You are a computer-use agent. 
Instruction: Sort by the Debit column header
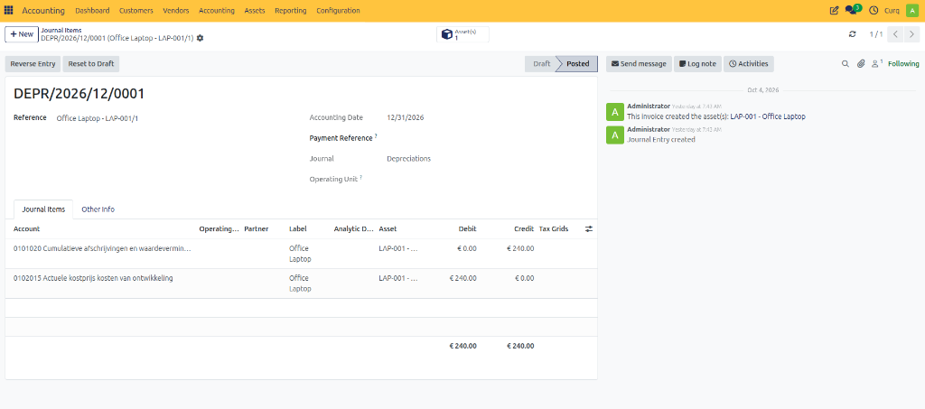[469, 228]
